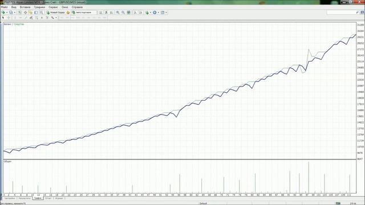Open the Сервис menu
This screenshot has width=365, height=205.
pyautogui.click(x=53, y=7)
